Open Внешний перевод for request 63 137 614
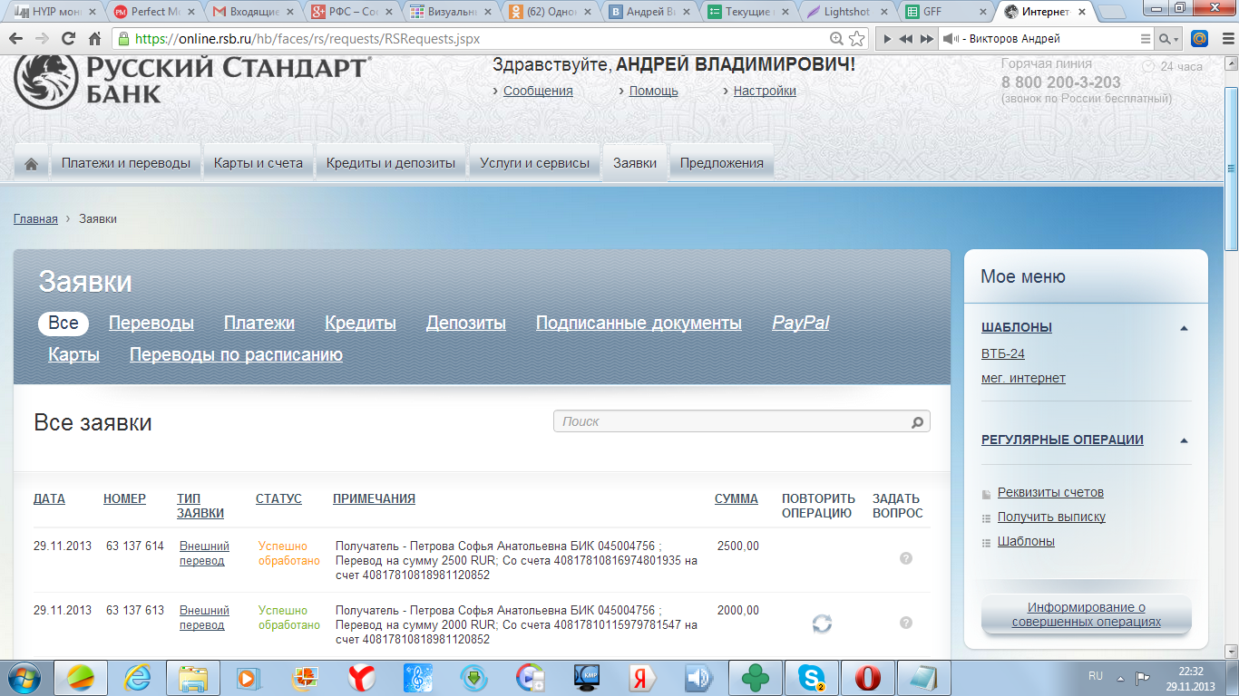The image size is (1239, 696). tap(204, 554)
